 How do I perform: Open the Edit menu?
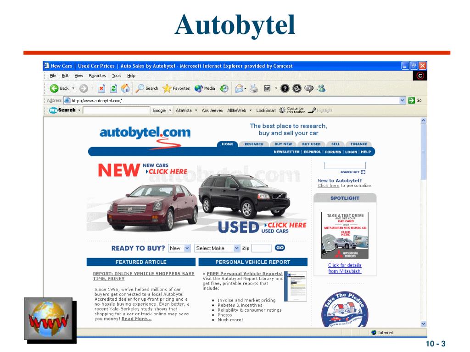click(65, 76)
